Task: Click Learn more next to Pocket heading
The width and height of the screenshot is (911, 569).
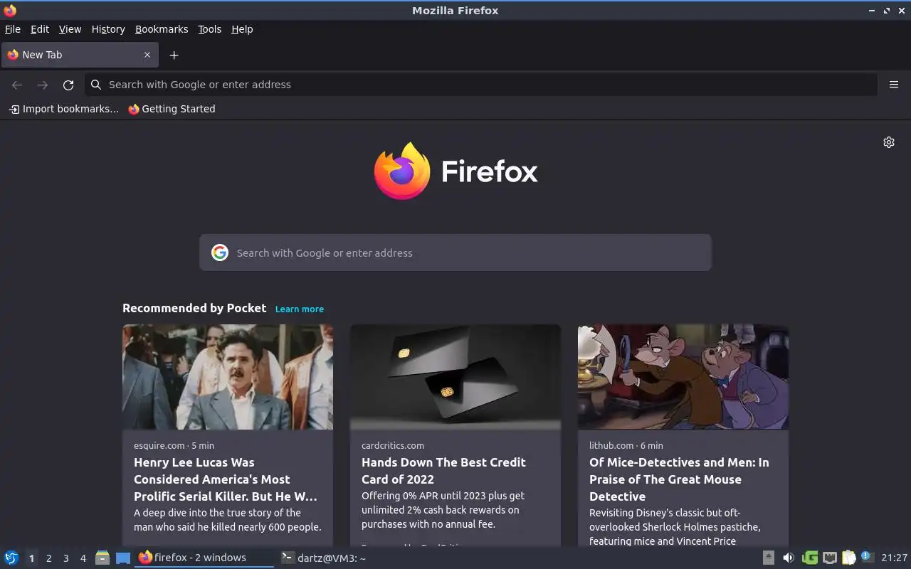Action: point(299,309)
